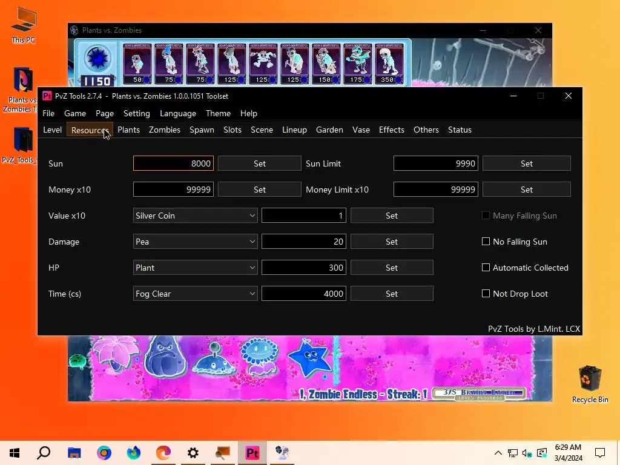The width and height of the screenshot is (620, 465).
Task: Switch to the Status tab
Action: tap(460, 130)
